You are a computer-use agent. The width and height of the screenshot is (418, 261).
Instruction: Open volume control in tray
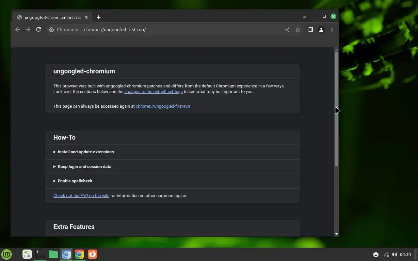pyautogui.click(x=394, y=254)
